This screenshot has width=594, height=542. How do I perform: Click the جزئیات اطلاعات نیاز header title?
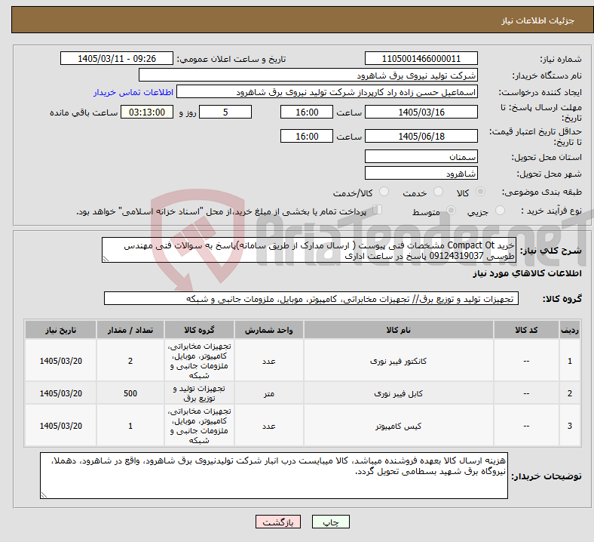click(538, 20)
